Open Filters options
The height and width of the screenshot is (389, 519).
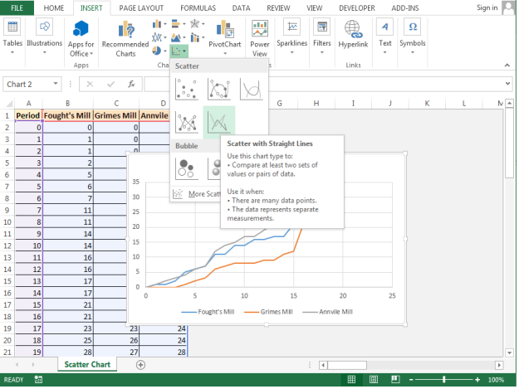coord(321,36)
